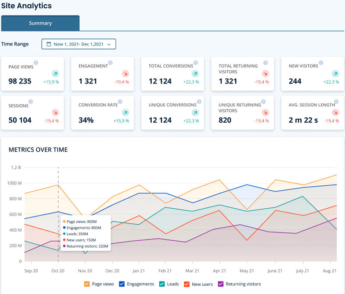345x294 pixels.
Task: Uncheck the Page views legend checkbox
Action: coord(87,284)
